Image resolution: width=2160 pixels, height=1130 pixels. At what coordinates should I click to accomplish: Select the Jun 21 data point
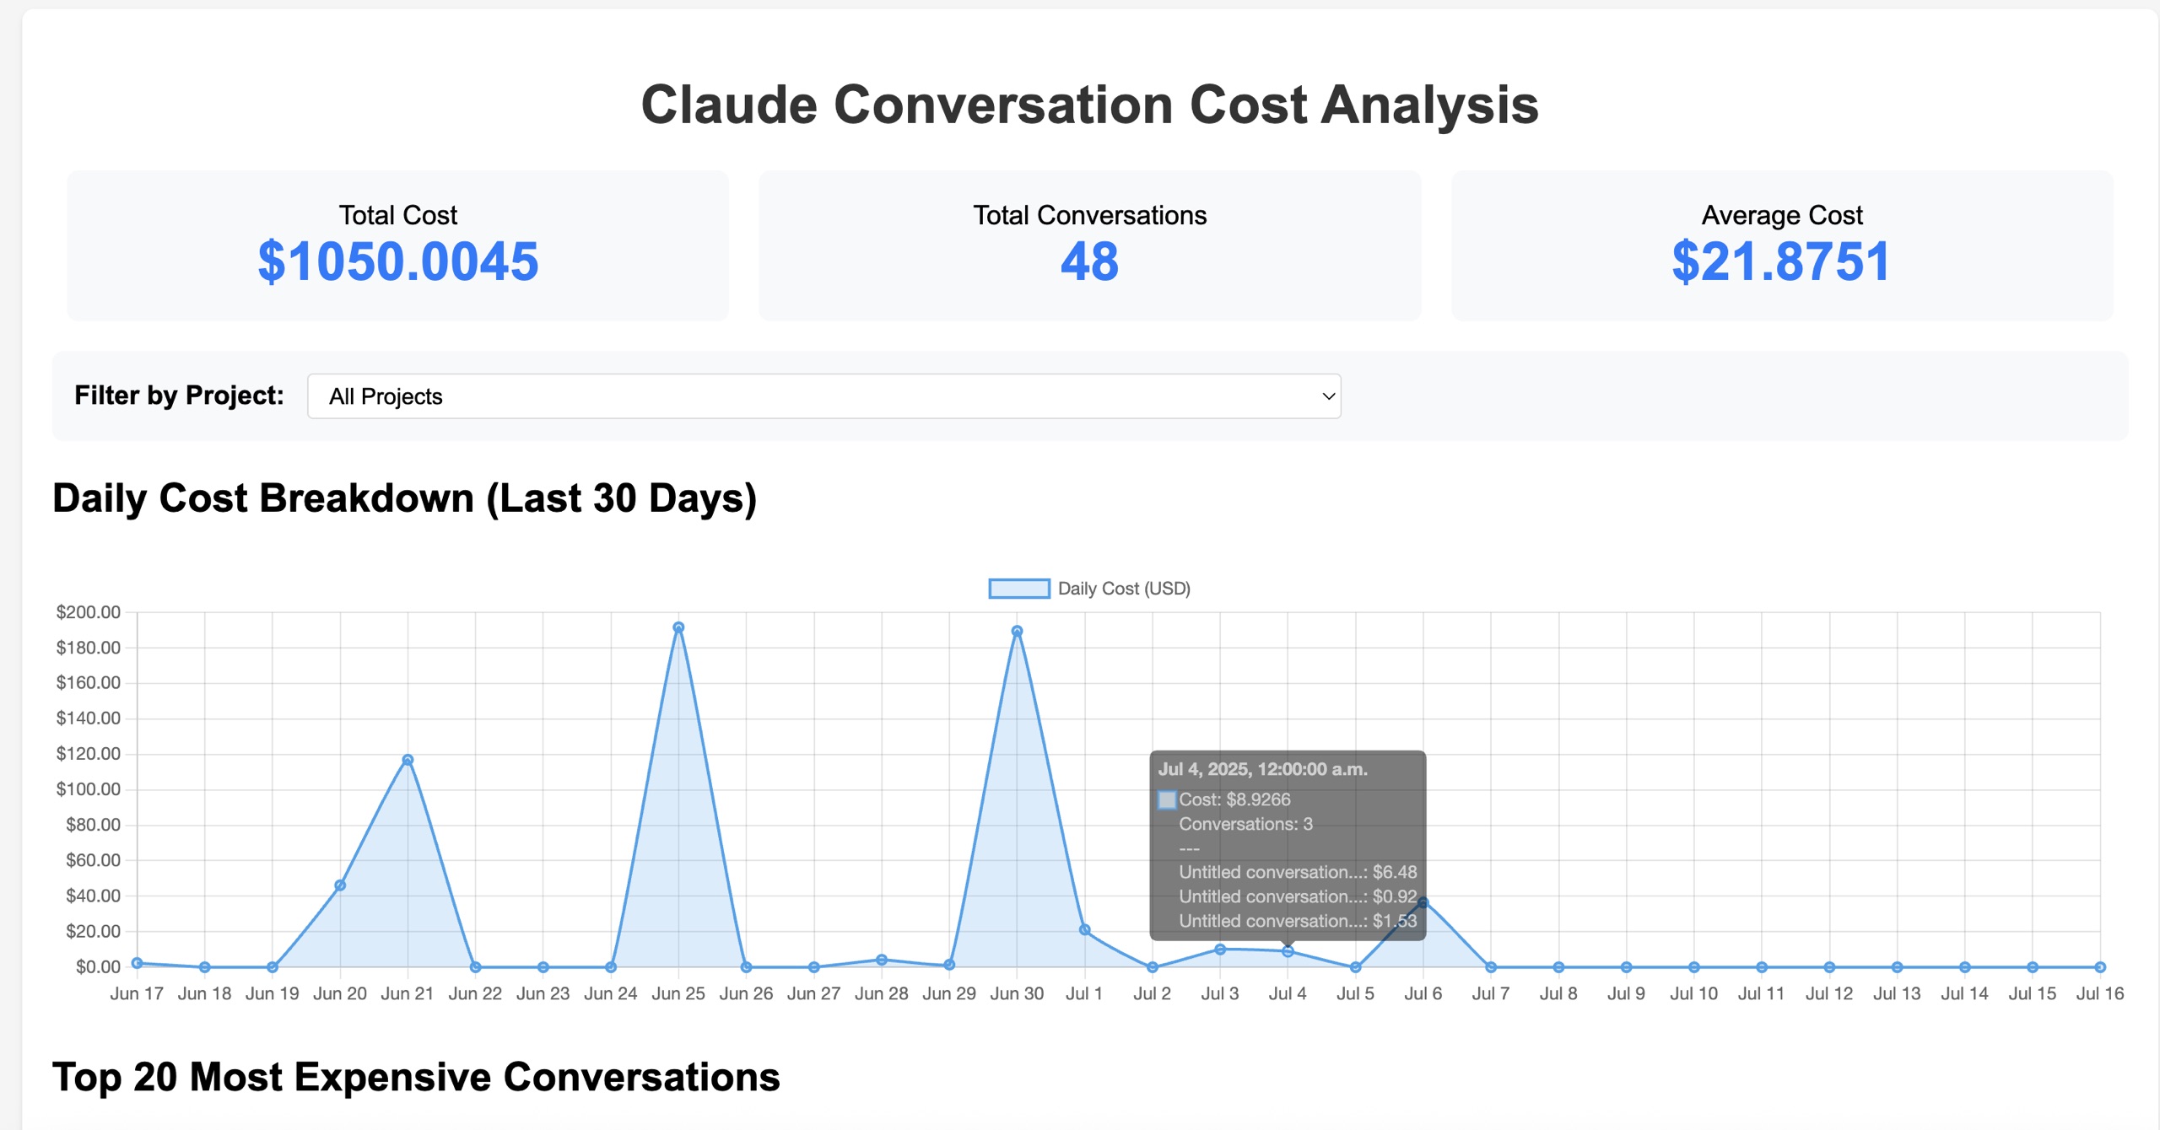tap(408, 760)
